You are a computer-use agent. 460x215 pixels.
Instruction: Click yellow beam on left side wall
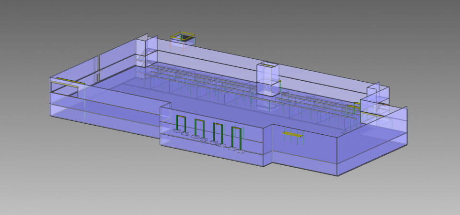(x=68, y=82)
